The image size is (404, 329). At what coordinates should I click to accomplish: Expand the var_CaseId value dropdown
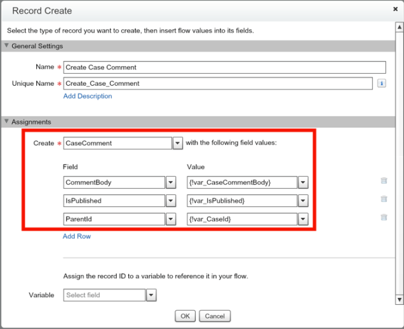302,219
